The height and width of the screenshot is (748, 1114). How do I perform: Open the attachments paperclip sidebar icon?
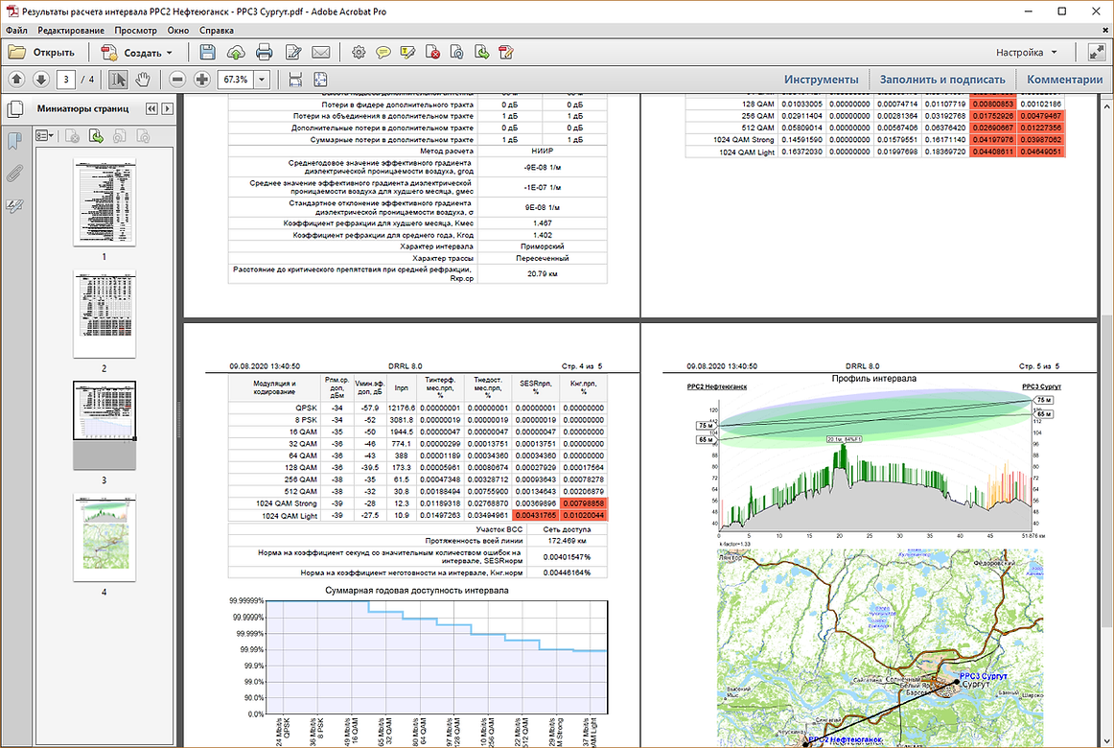[x=14, y=174]
